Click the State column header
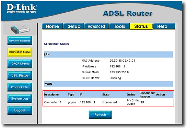 point(106,94)
